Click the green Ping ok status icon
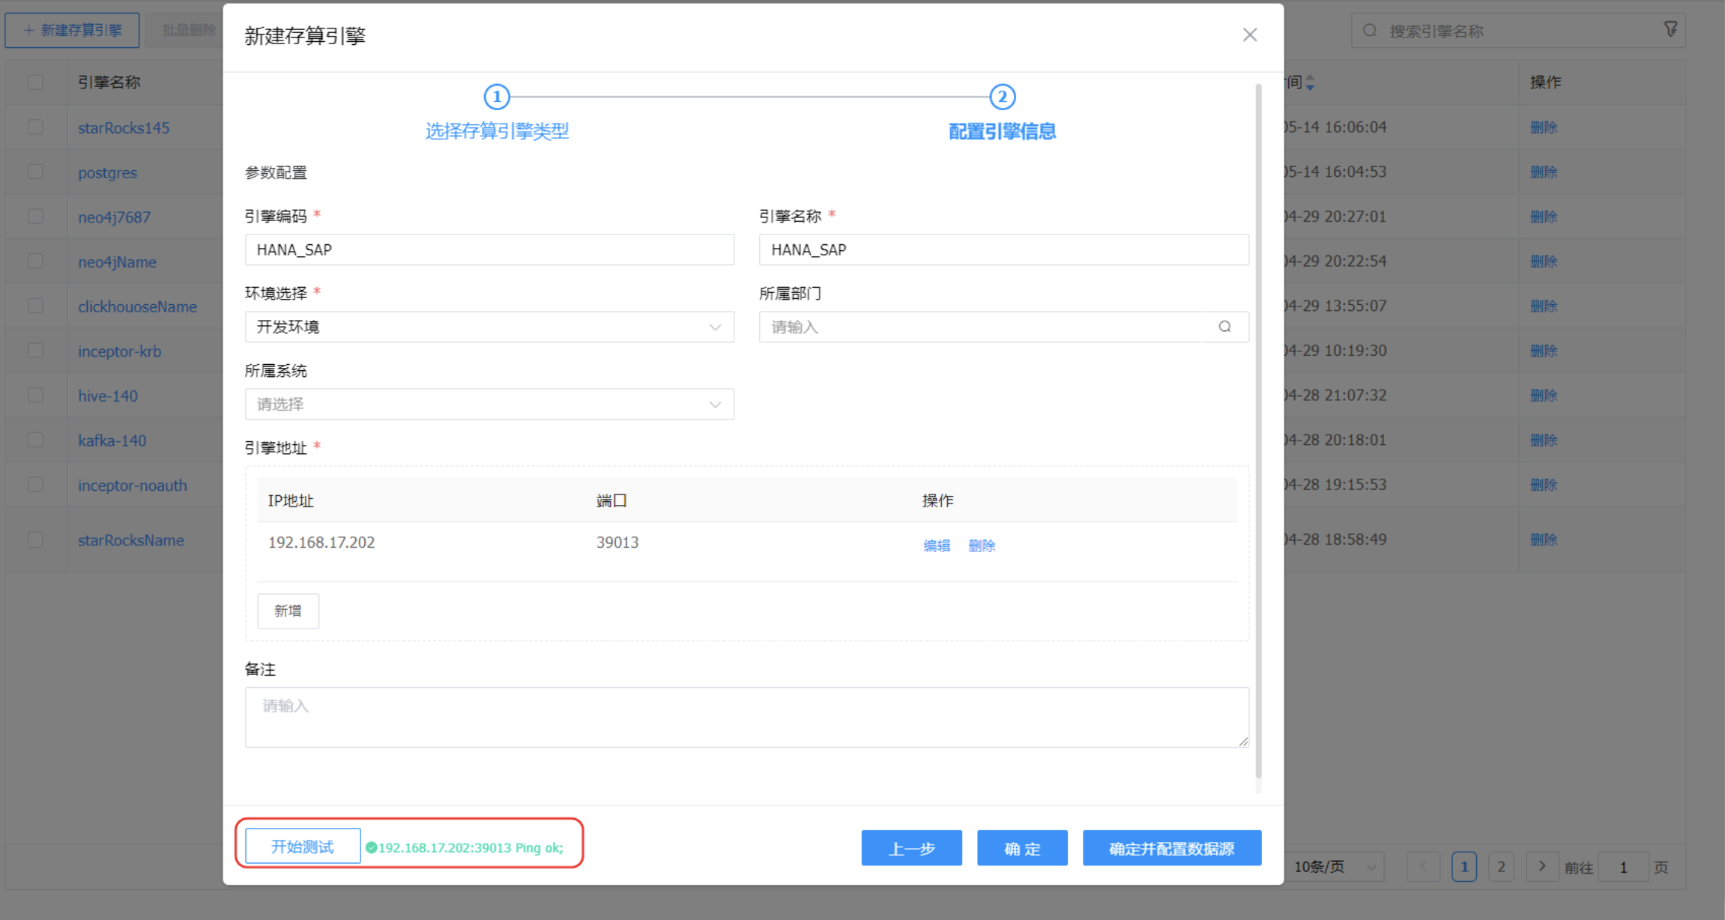Screen dimensions: 1725x920 [x=371, y=848]
